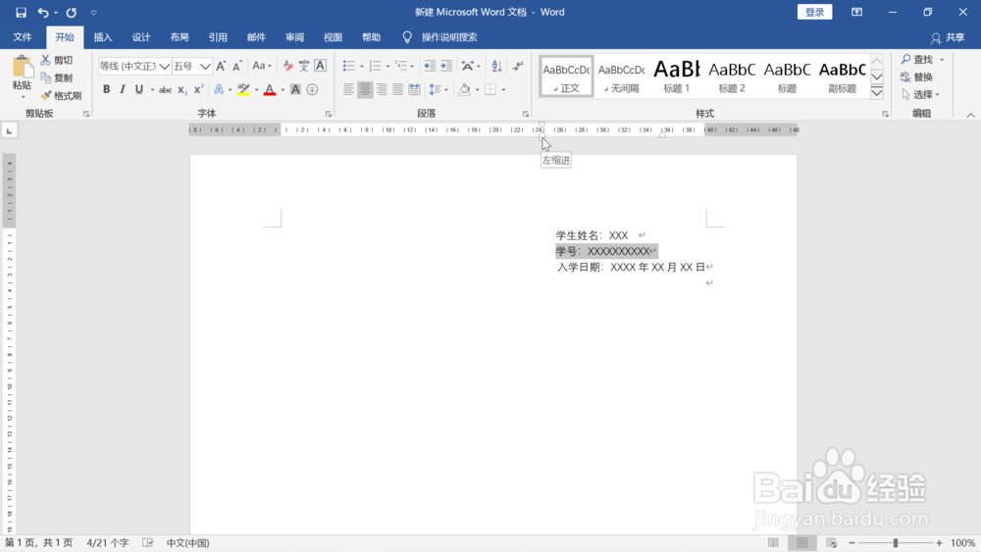Insert an enclosed character with the circled icon
Image resolution: width=981 pixels, height=552 pixels.
click(312, 89)
